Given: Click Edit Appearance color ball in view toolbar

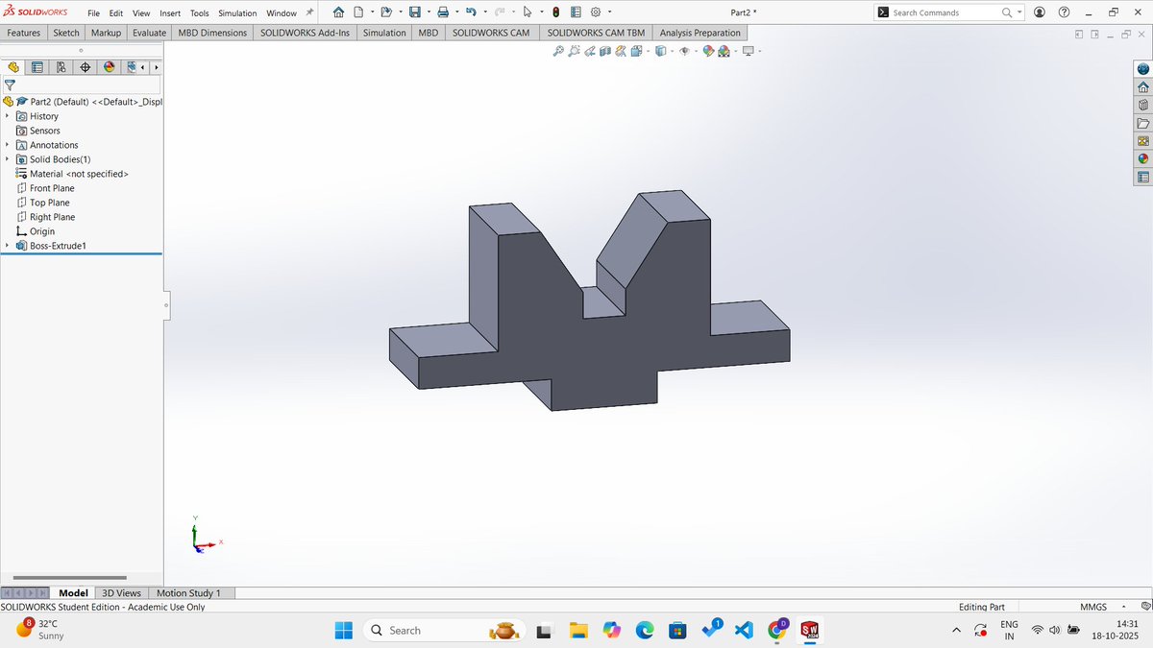Looking at the screenshot, I should 708,51.
